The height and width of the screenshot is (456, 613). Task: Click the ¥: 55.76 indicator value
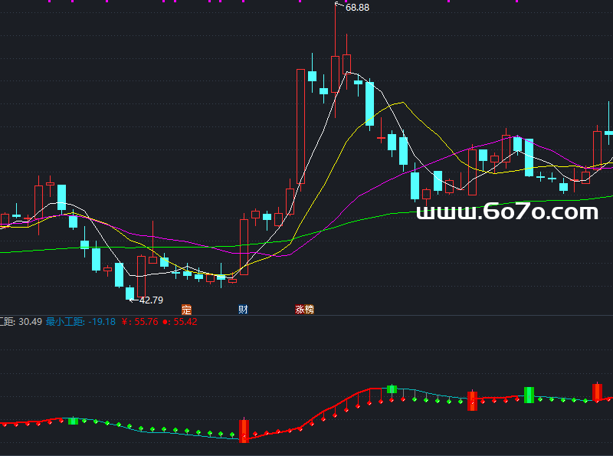click(139, 322)
